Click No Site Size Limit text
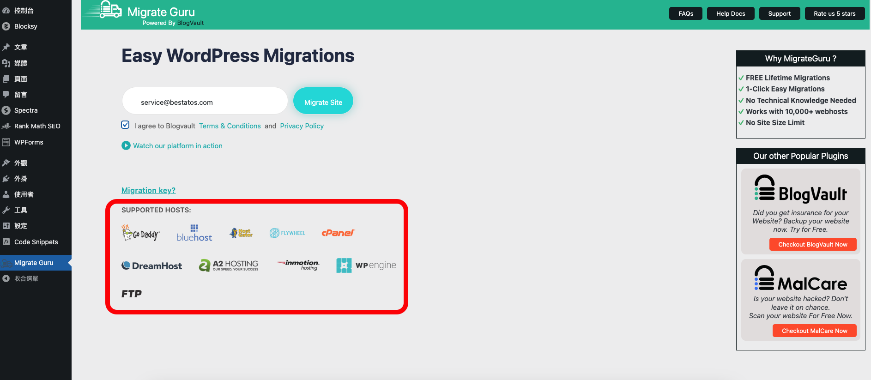The width and height of the screenshot is (871, 380). 775,123
